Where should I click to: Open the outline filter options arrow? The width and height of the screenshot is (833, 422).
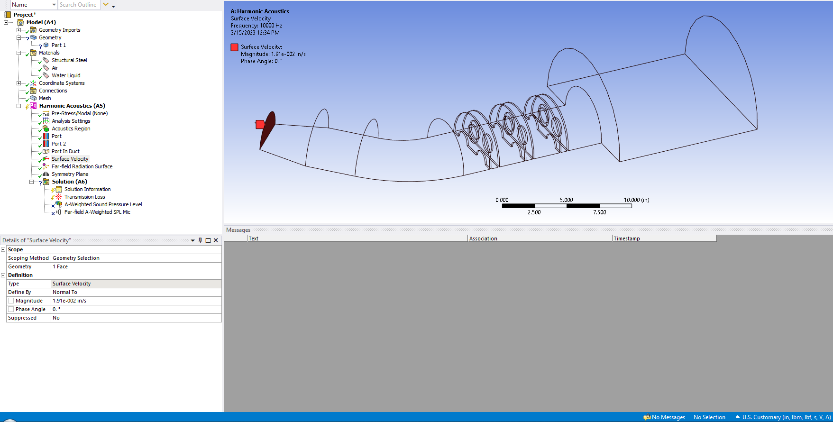(x=113, y=6)
